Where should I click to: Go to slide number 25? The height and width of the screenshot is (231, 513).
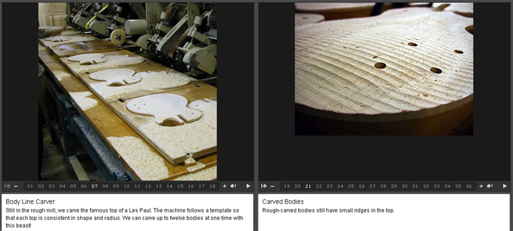[x=351, y=186]
